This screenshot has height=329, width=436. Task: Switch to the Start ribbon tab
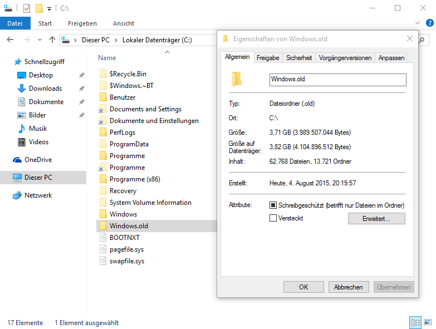(x=45, y=23)
